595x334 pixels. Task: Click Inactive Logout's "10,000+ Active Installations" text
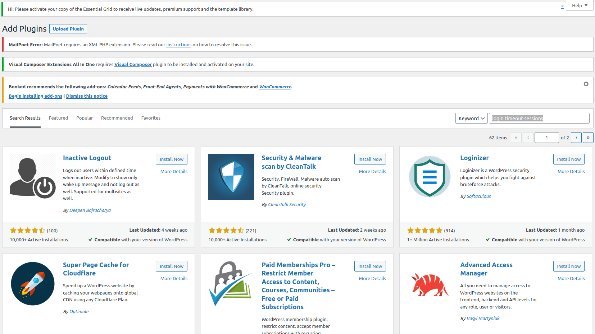point(39,240)
